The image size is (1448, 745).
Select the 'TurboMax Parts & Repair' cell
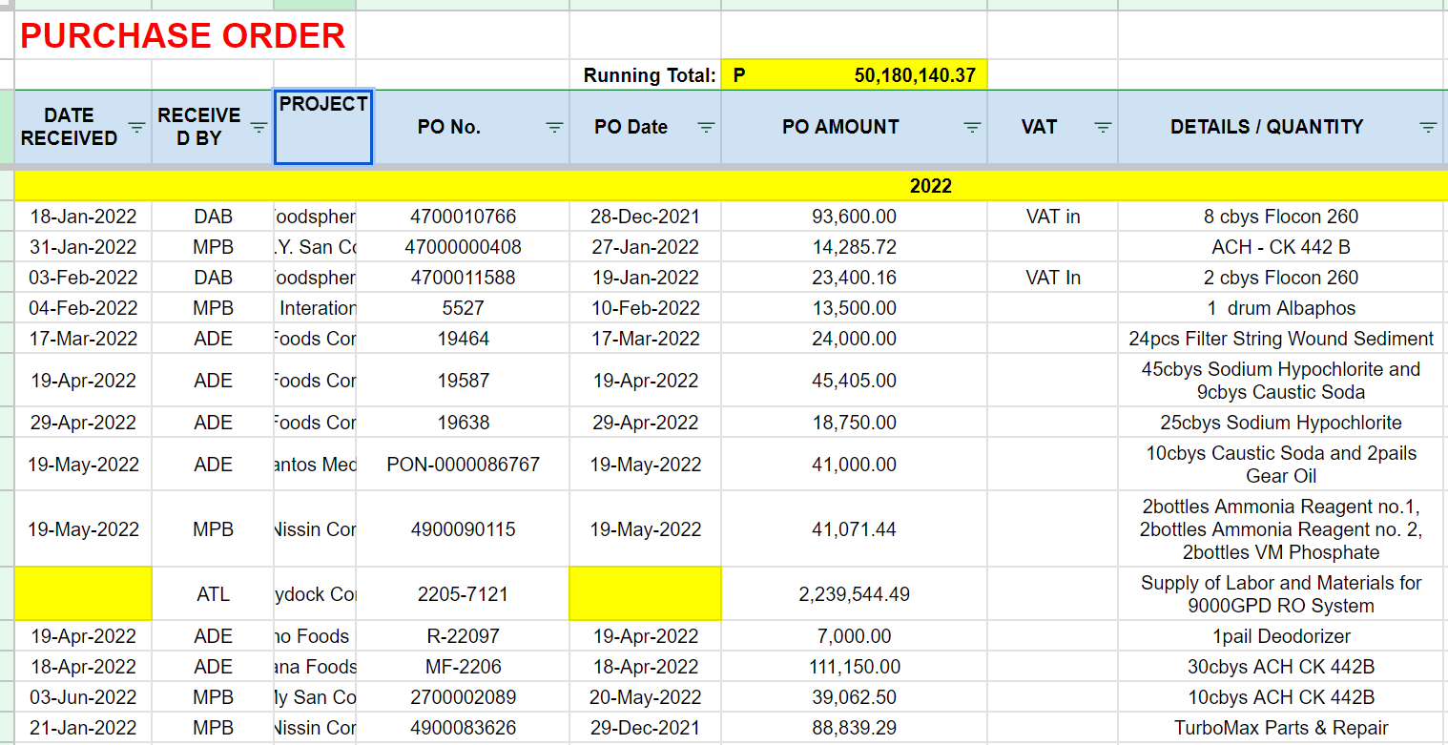1281,728
